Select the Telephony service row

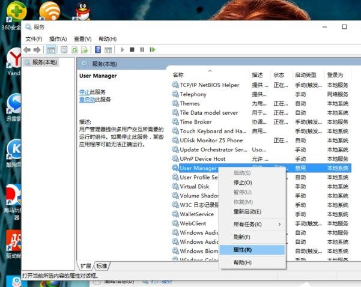coord(193,94)
